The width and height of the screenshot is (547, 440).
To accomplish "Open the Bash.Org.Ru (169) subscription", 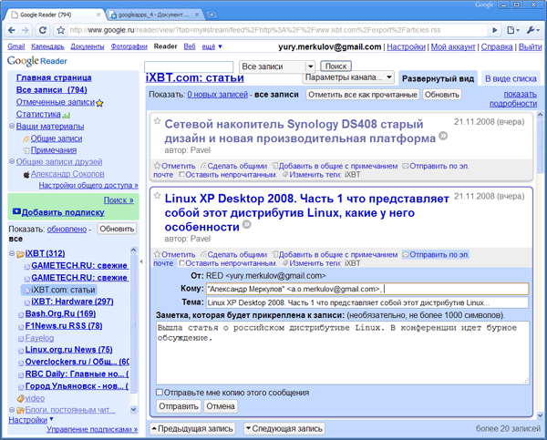I will pos(60,313).
